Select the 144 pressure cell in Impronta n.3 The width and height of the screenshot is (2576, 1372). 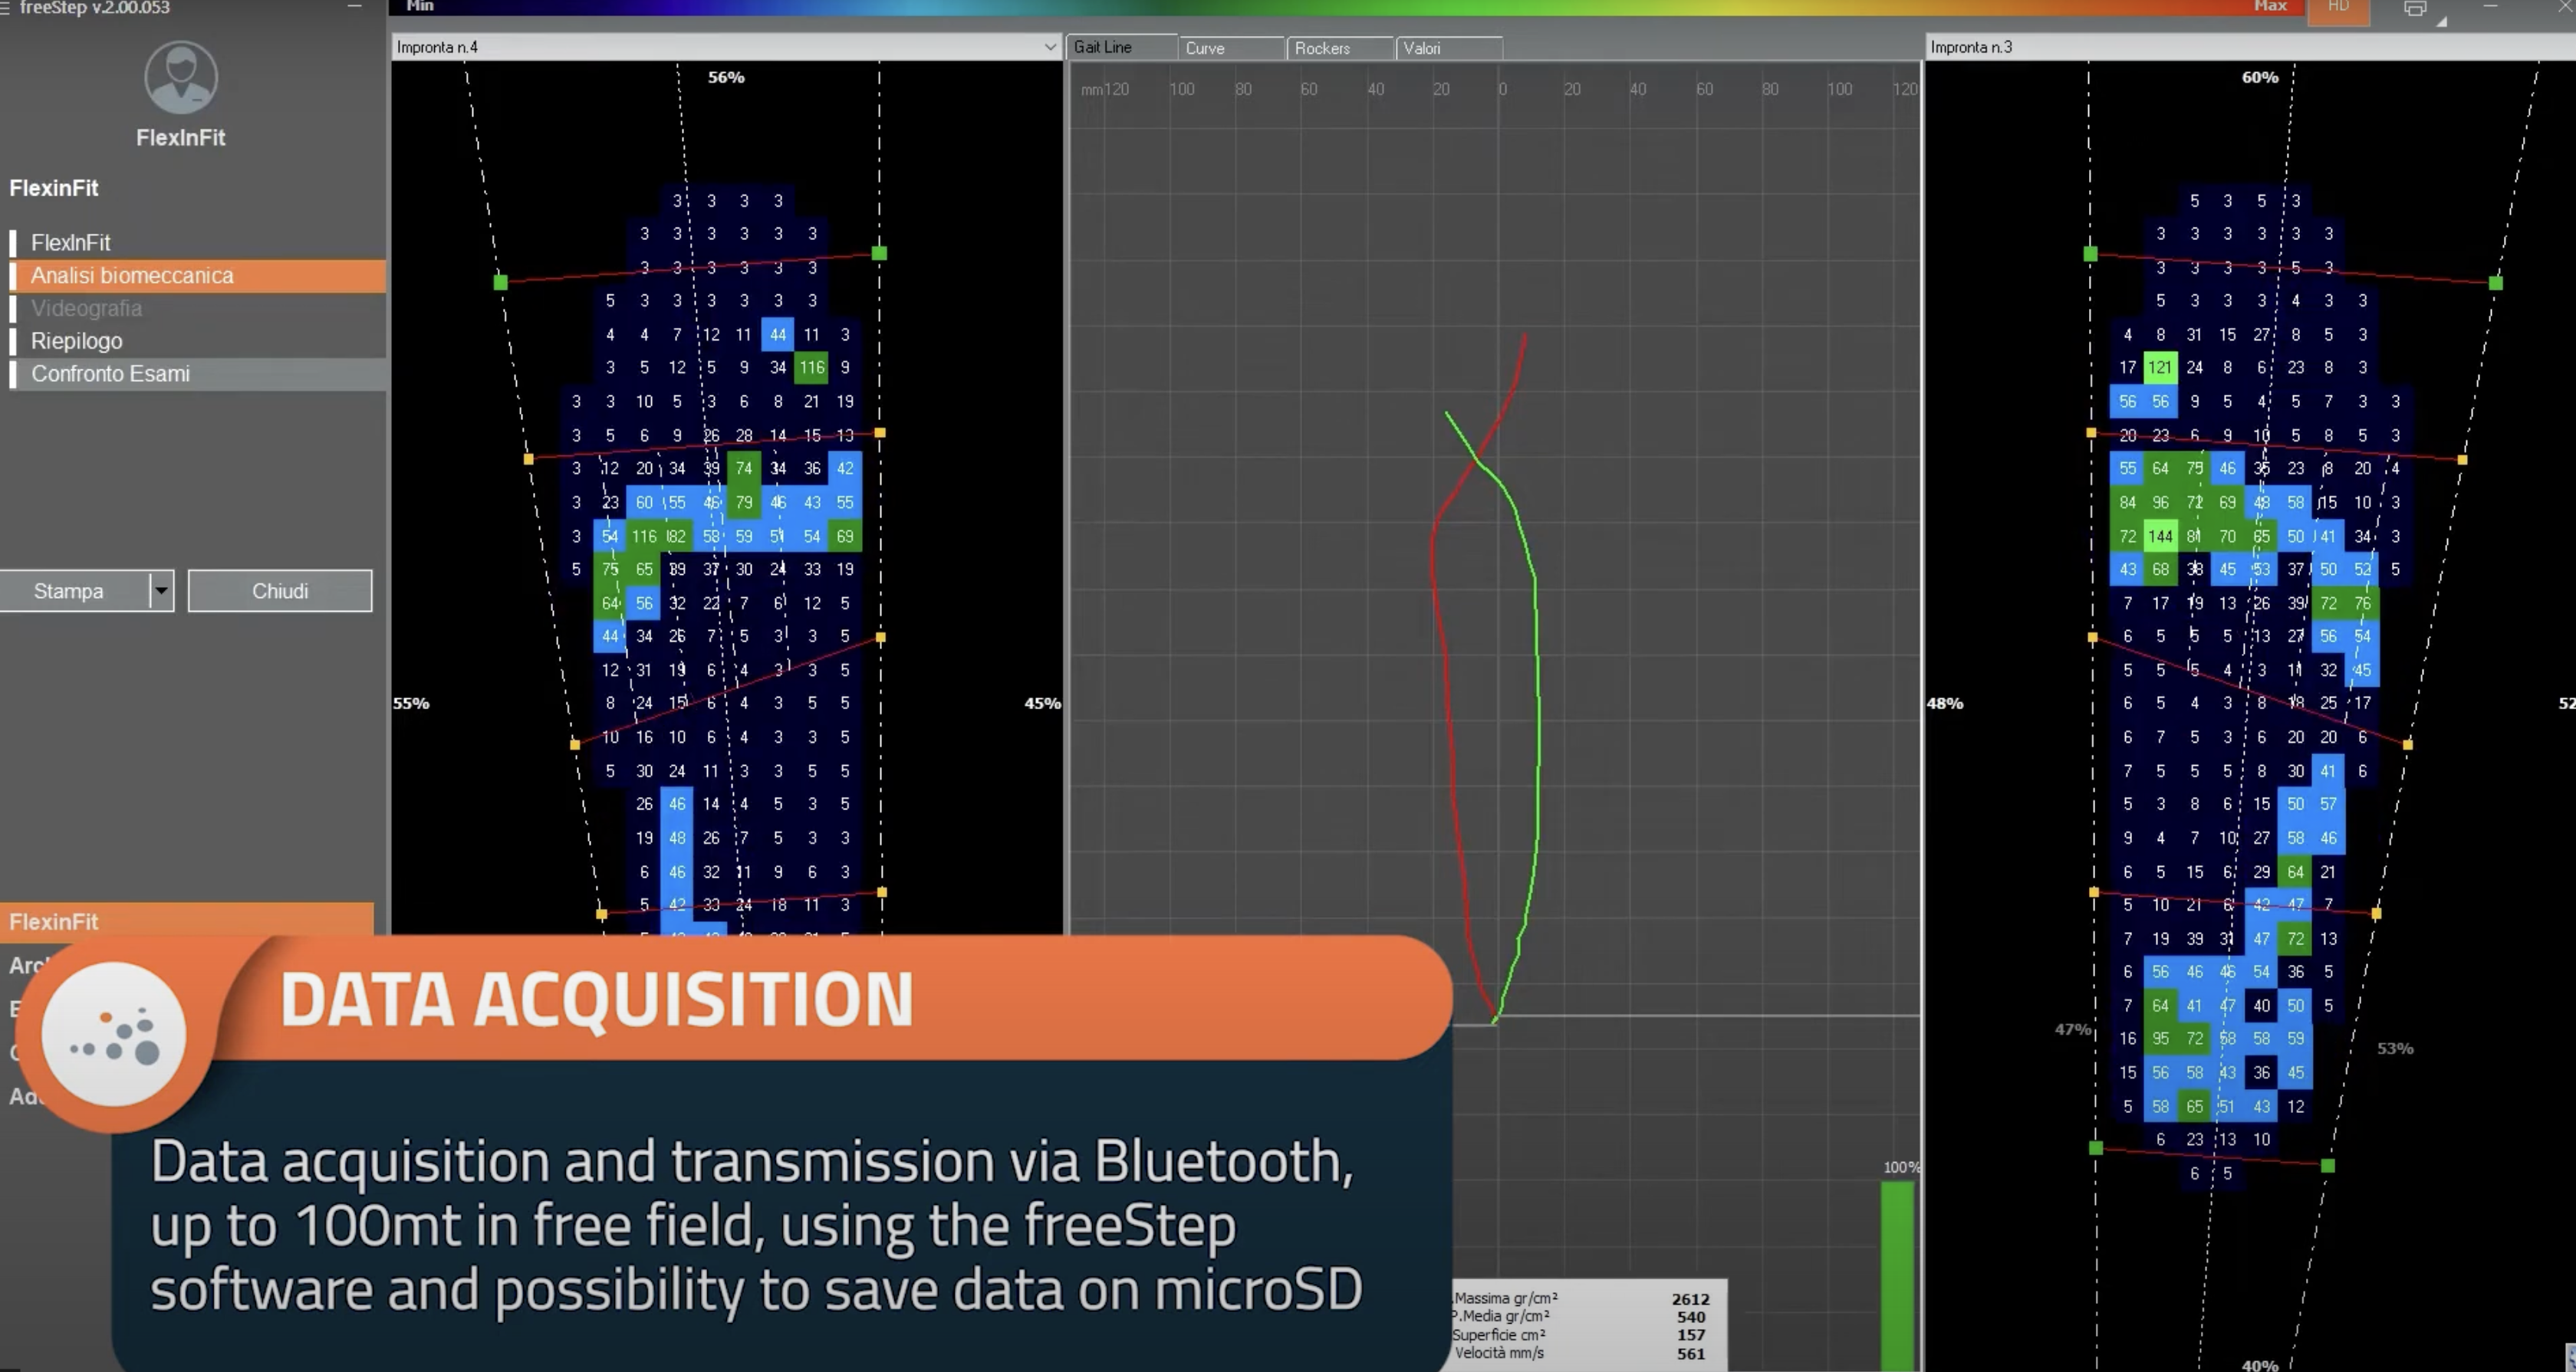pyautogui.click(x=2160, y=537)
